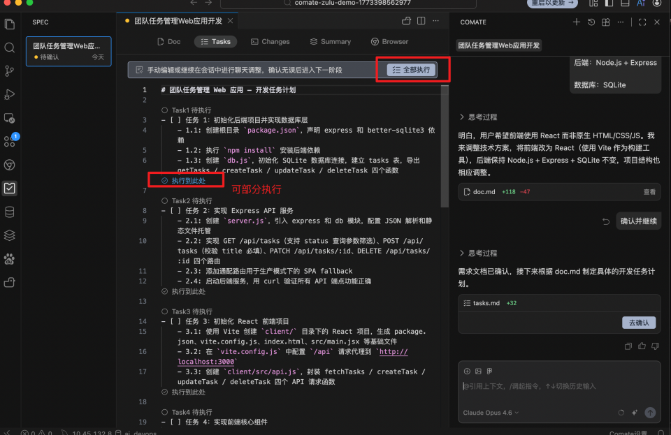Open Remote Explorer in activity bar
The image size is (671, 435).
tap(9, 118)
